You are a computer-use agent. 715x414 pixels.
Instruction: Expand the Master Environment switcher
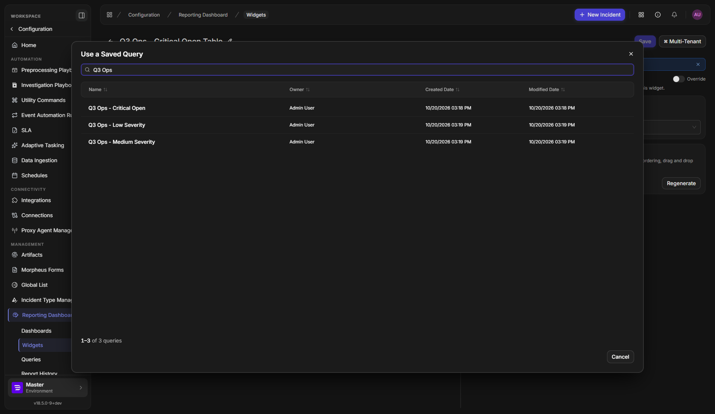click(48, 388)
